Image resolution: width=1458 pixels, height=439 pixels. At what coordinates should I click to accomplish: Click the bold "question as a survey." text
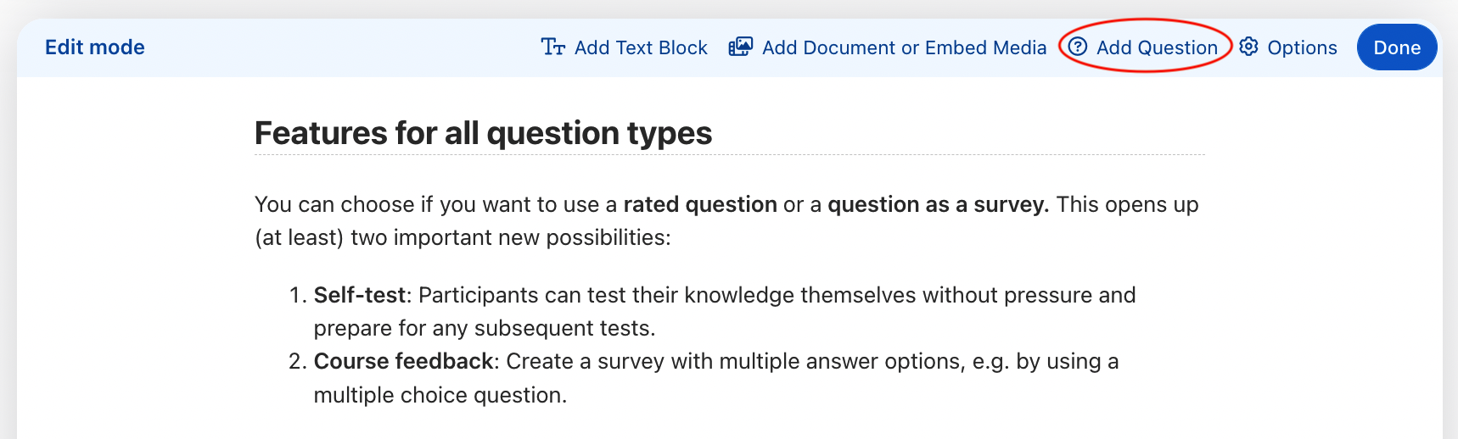[x=938, y=204]
